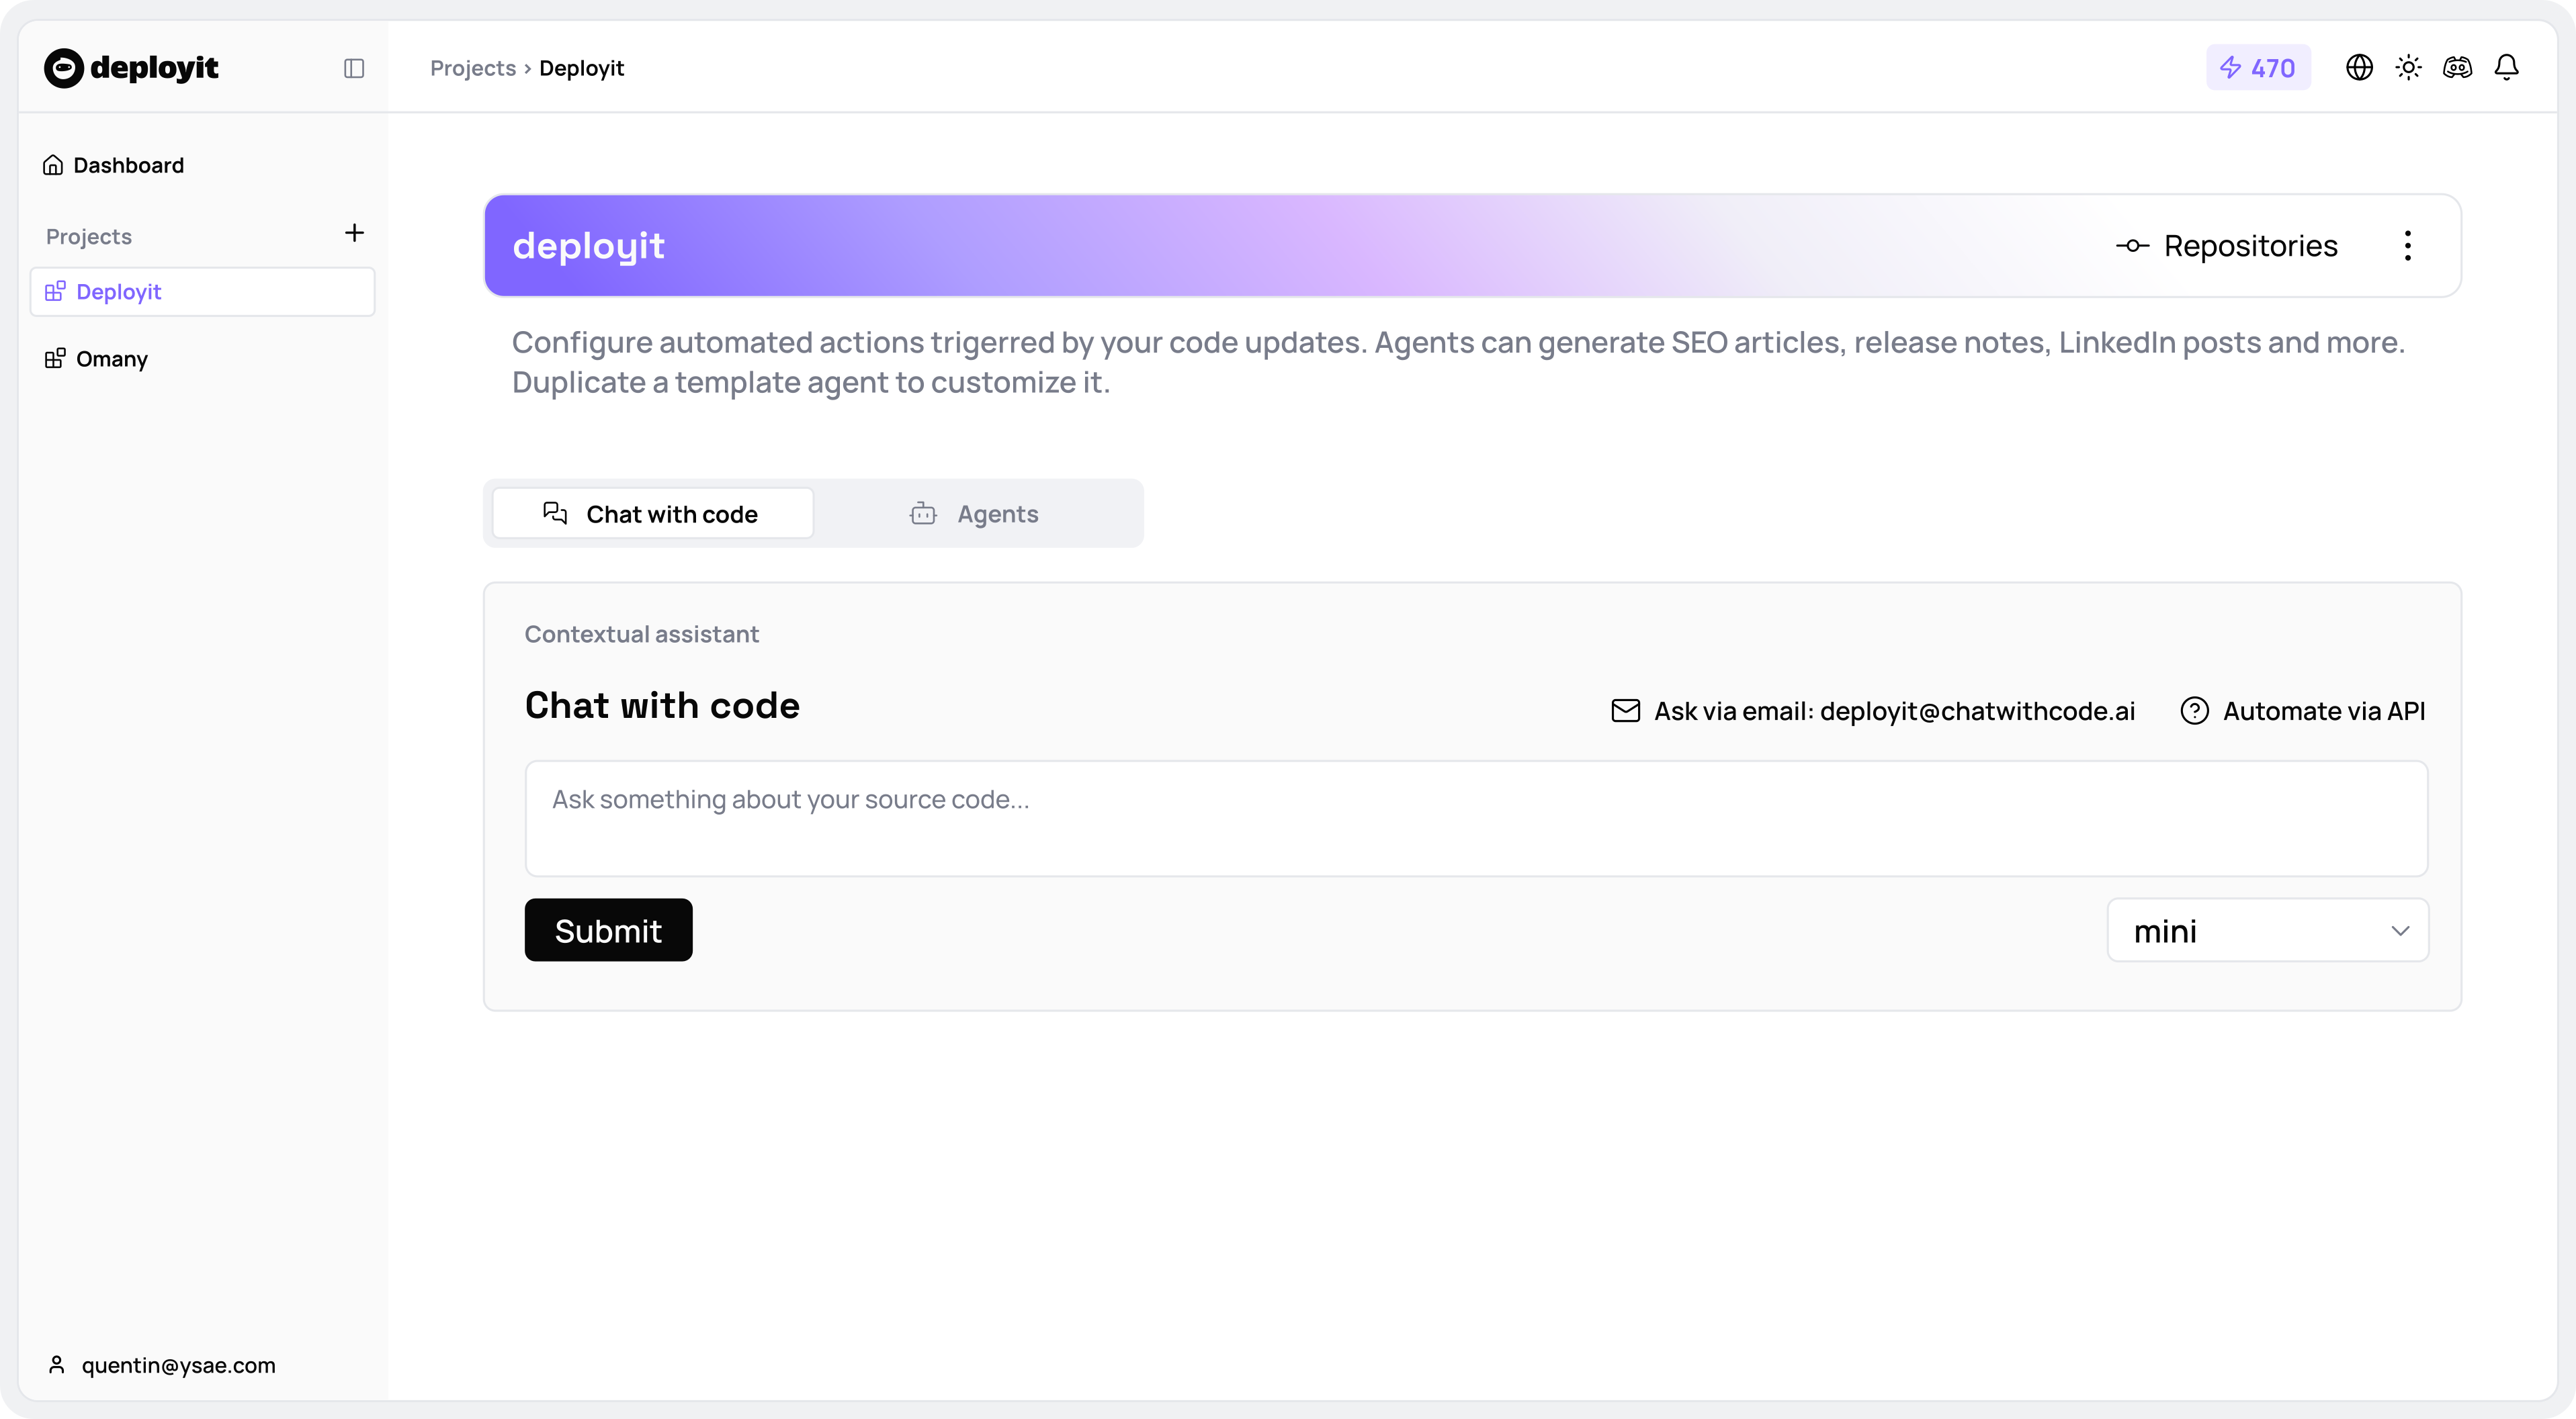Click the deployit logo in the top left
This screenshot has width=2576, height=1419.
tap(131, 67)
